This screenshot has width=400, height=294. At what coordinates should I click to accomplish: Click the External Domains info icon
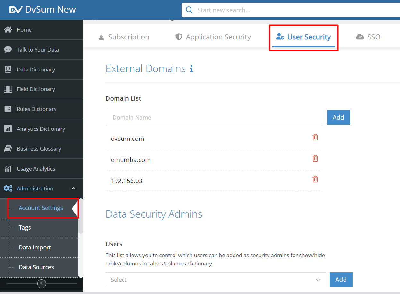coord(191,69)
